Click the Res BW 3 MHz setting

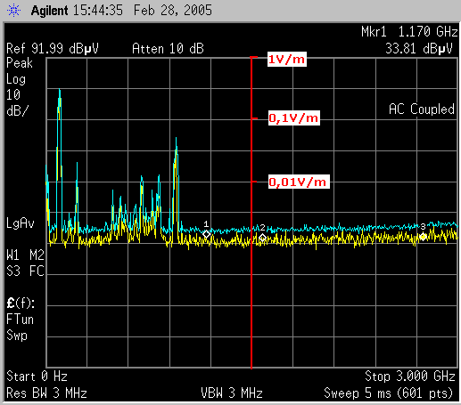[46, 393]
